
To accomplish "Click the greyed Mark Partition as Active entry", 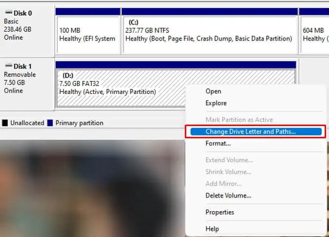I will tap(239, 120).
